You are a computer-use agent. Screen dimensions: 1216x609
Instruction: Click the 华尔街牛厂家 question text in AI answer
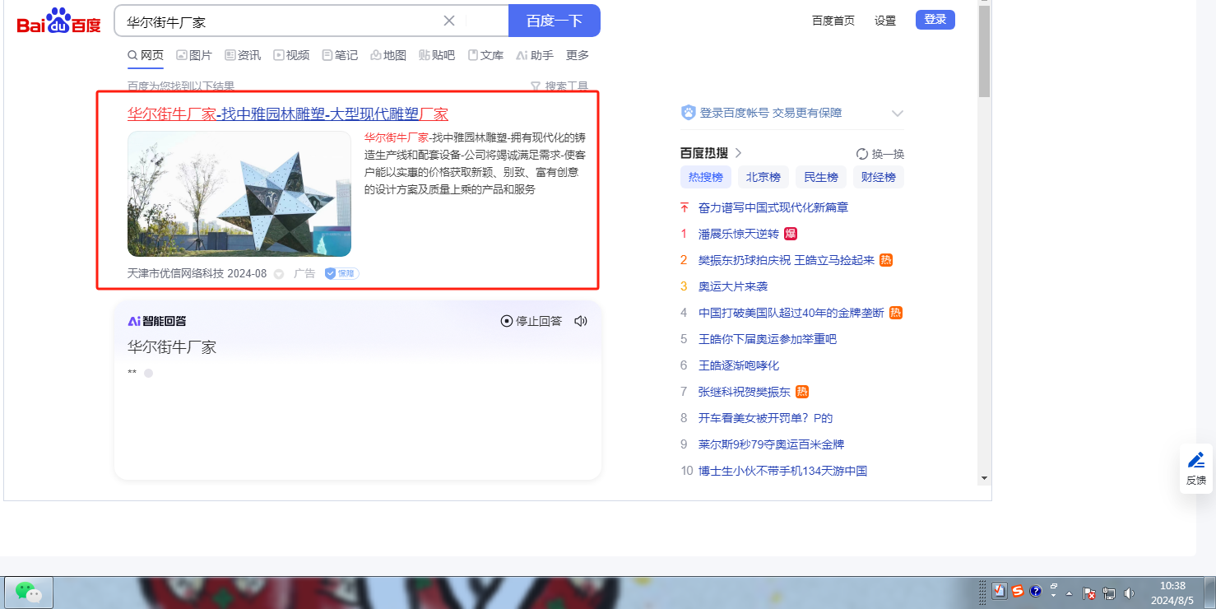[x=172, y=347]
